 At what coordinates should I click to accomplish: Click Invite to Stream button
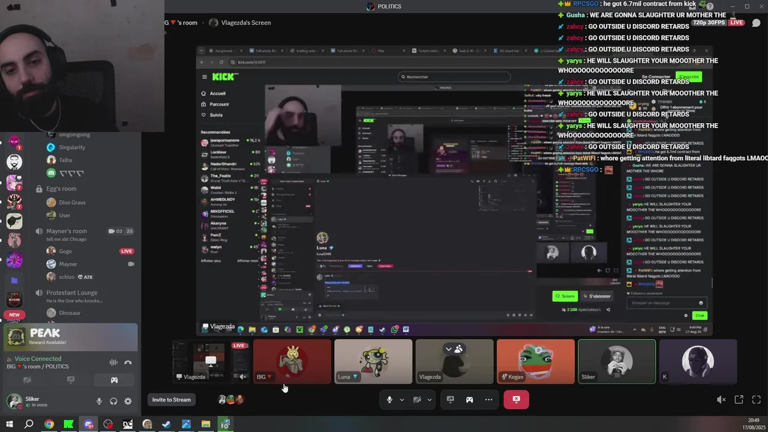[172, 400]
